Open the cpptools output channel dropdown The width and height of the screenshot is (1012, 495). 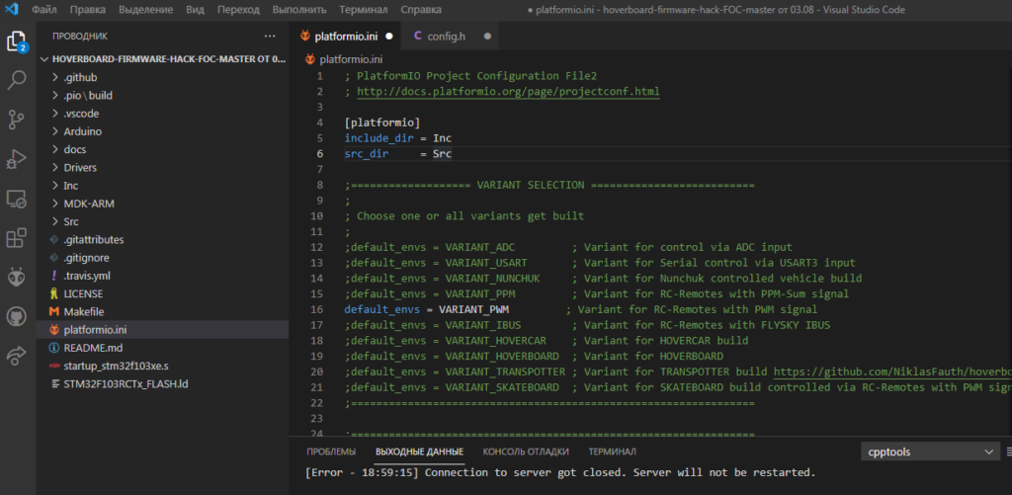pos(929,452)
